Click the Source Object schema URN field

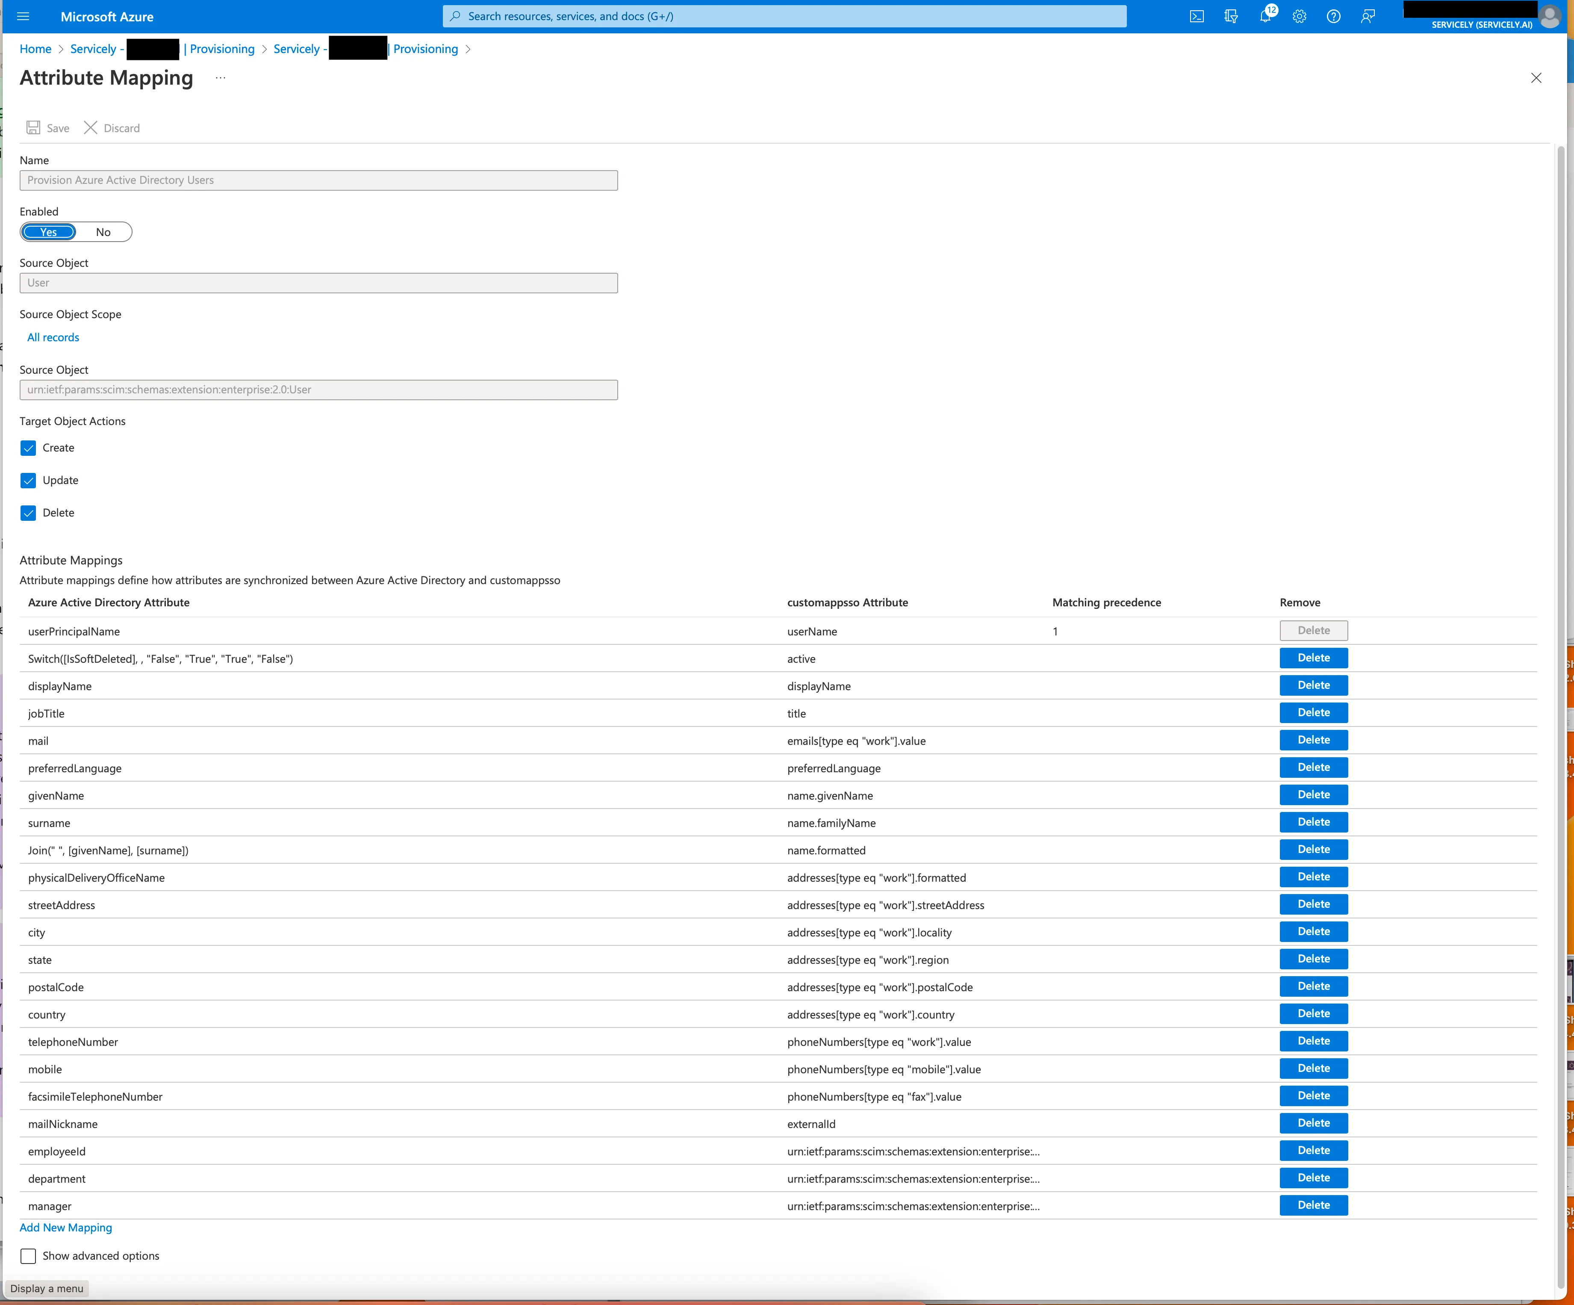pyautogui.click(x=318, y=390)
